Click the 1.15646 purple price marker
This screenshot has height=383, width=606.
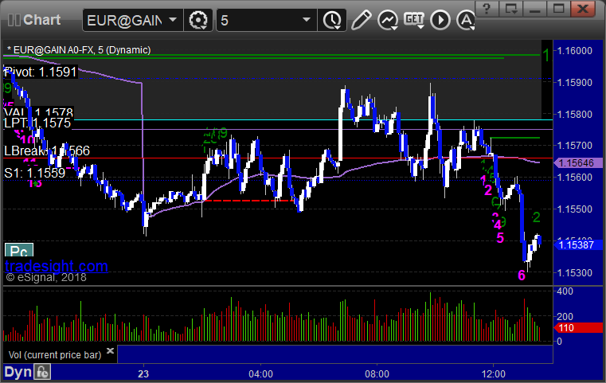tap(579, 163)
